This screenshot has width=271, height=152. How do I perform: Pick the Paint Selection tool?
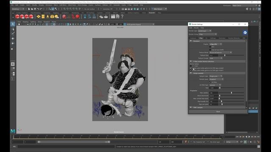tap(13, 33)
